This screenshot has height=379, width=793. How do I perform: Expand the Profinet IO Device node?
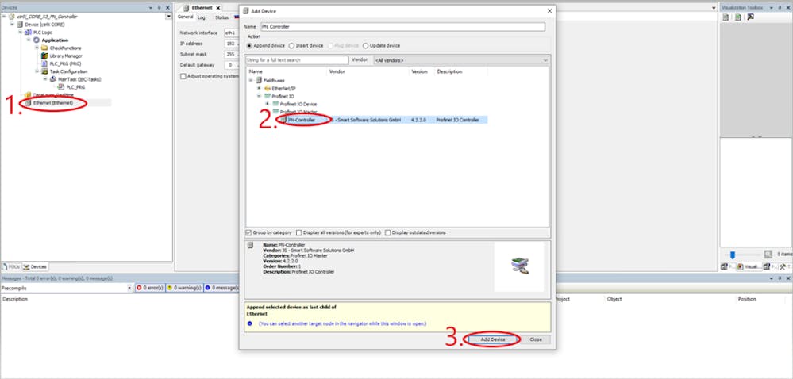coord(268,104)
